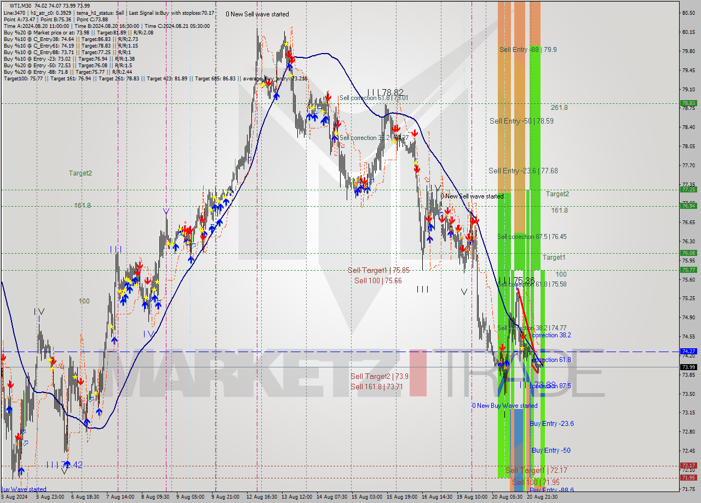
Task: Click the '13 Aug 12:00' time axis label
Action: point(297,498)
